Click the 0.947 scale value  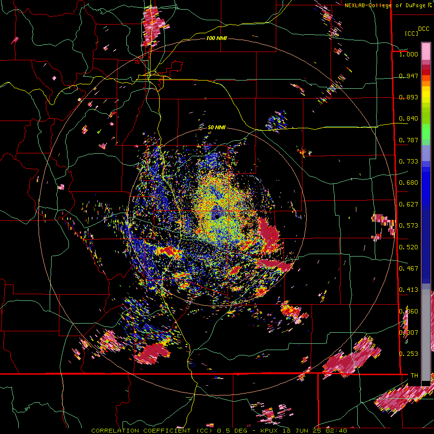click(408, 76)
